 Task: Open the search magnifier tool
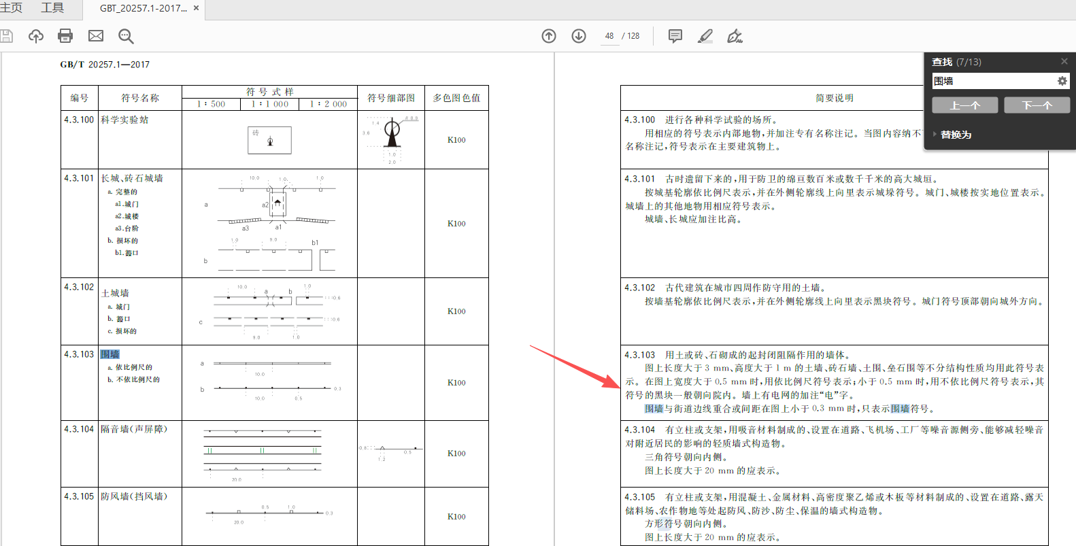[x=126, y=36]
